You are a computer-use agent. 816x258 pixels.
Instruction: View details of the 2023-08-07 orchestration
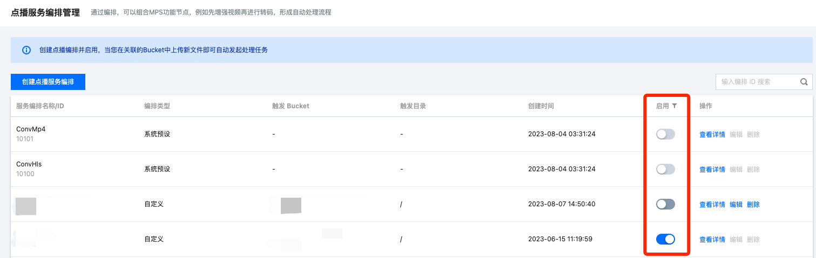click(x=712, y=204)
